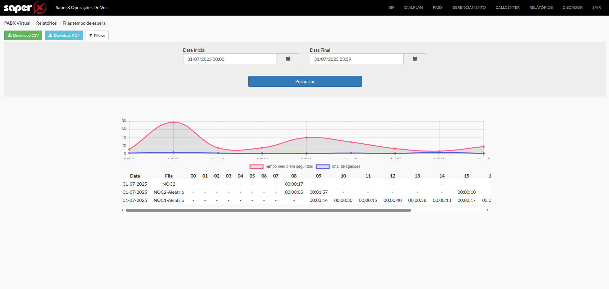Screen dimensions: 609x289
Task: Click the 16h data point on red line
Action: tap(484, 147)
